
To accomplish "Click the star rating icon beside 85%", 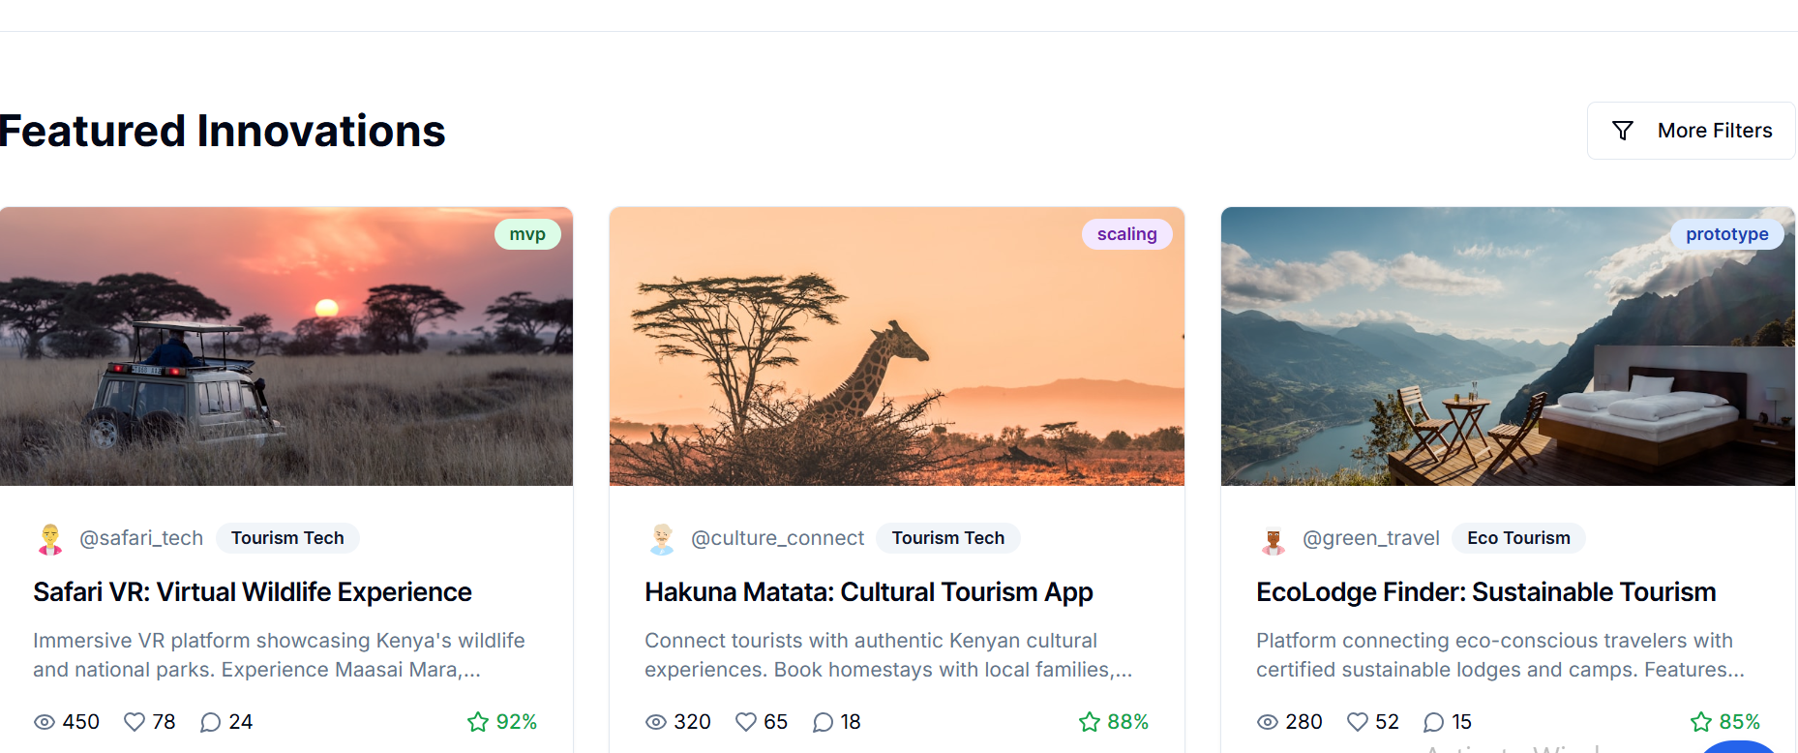I will (x=1701, y=722).
